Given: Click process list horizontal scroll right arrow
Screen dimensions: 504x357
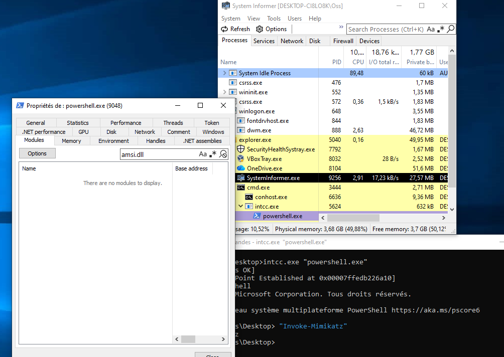Looking at the screenshot, I should 444,218.
